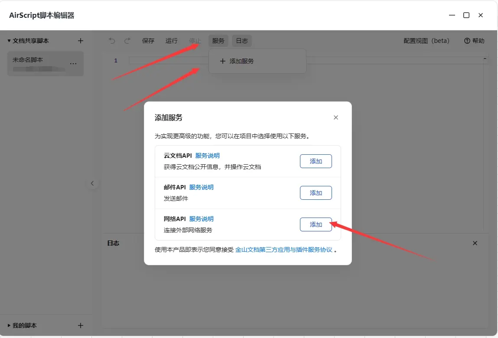
Task: Open more options for 未命名脚本
Action: (x=73, y=64)
